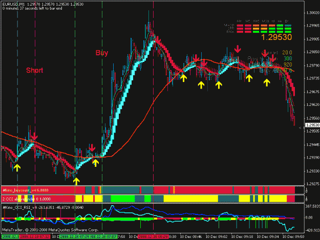This screenshot has height=240, width=320.
Task: Click the 1.29965 price axis label
Action: [312, 26]
